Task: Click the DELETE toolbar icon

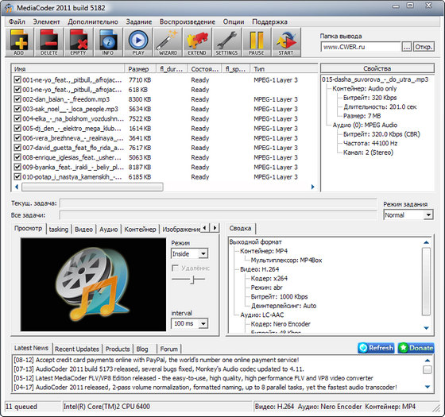Action: click(x=48, y=42)
